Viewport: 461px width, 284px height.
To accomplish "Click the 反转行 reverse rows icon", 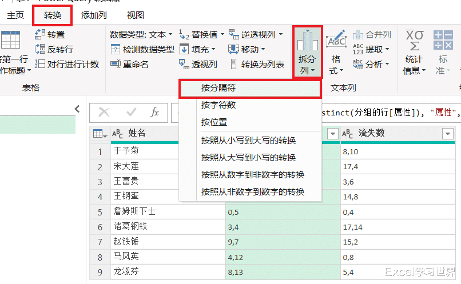I will (39, 49).
